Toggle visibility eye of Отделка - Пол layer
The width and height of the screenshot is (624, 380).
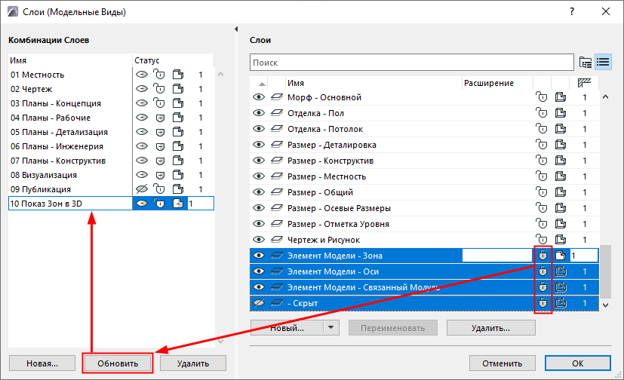pos(259,113)
